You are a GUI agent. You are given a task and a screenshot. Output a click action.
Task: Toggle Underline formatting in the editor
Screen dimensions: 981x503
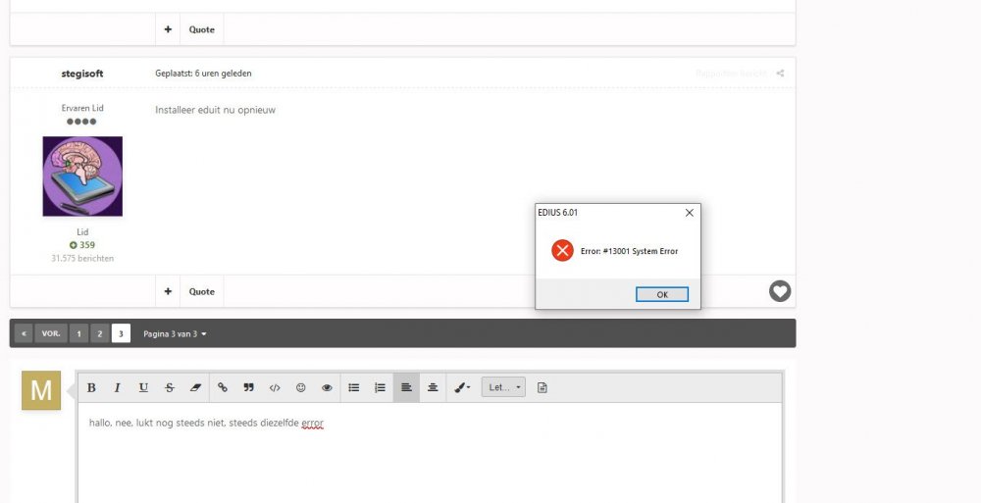point(143,388)
